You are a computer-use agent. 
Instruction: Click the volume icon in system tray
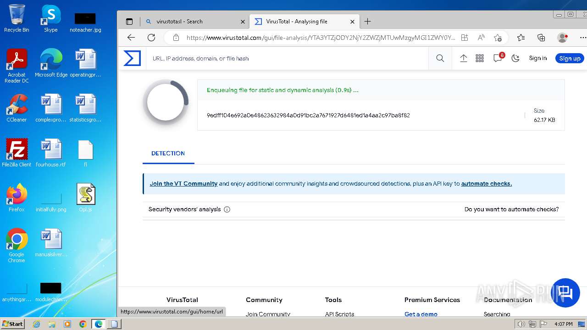pyautogui.click(x=521, y=324)
